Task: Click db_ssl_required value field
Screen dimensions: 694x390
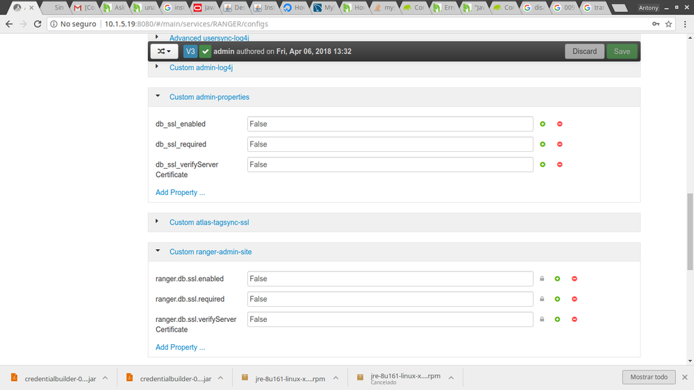Action: (x=390, y=144)
